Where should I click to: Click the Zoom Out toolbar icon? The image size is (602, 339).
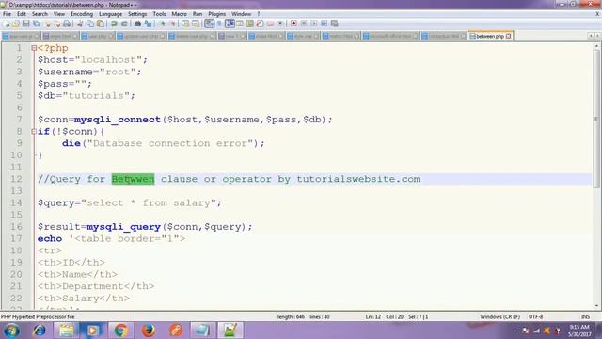[172, 24]
